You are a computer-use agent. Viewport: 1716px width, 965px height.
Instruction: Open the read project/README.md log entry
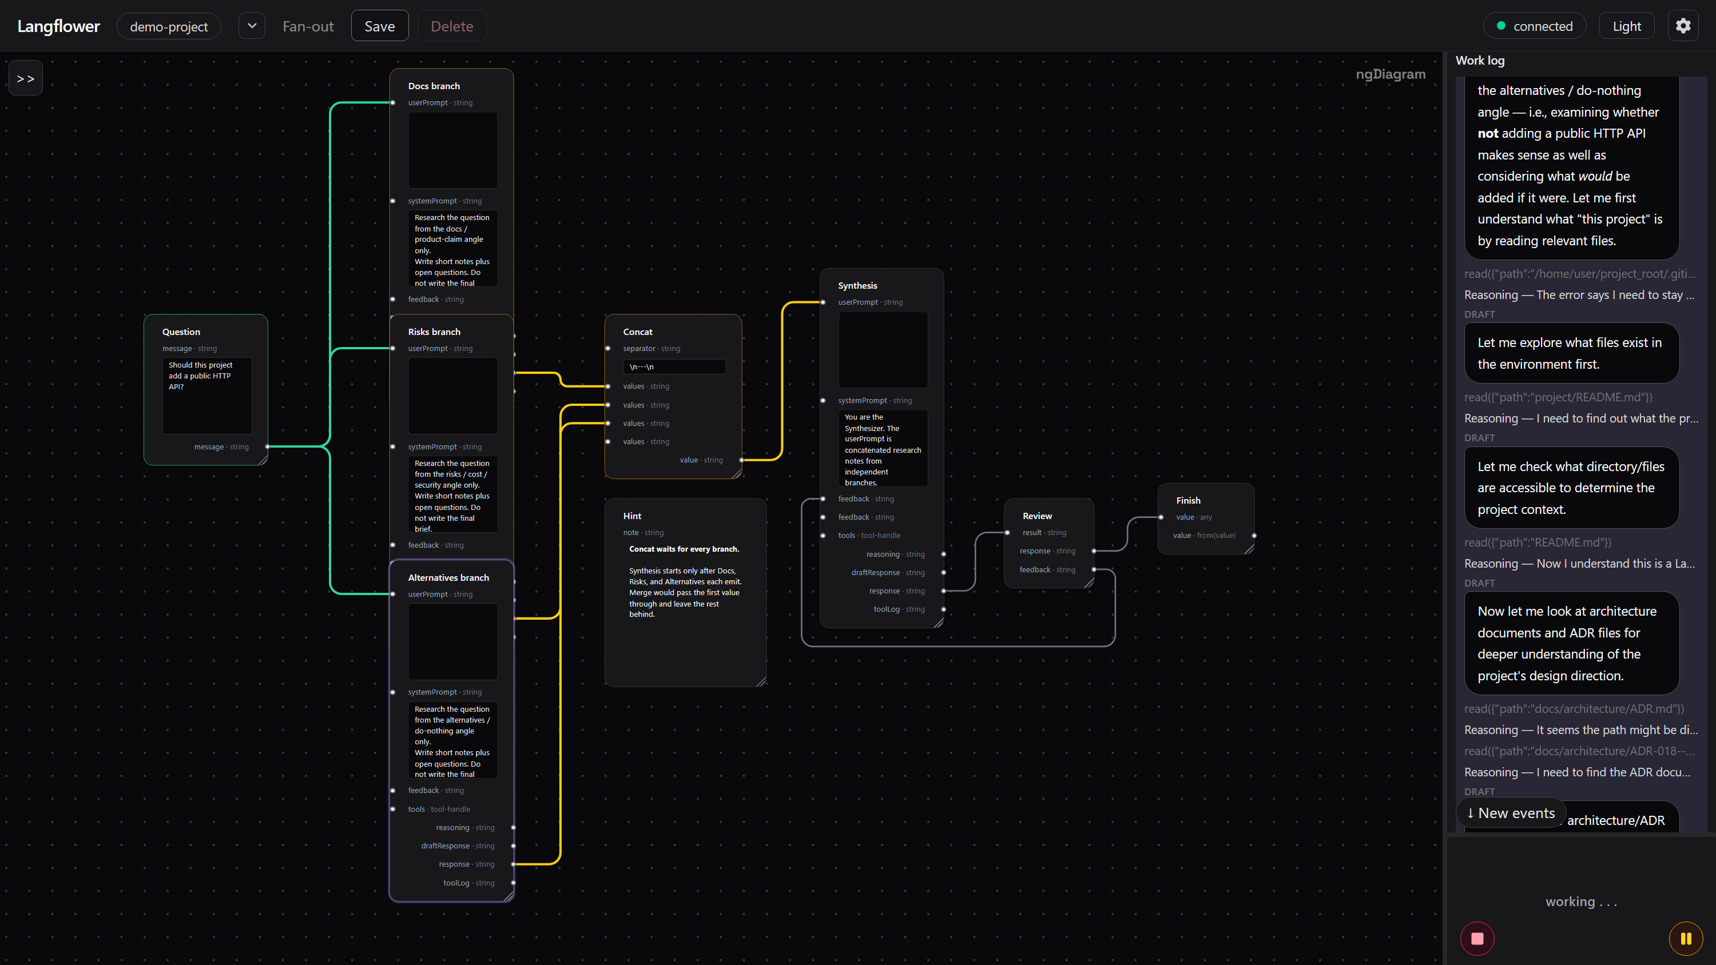[x=1558, y=397]
